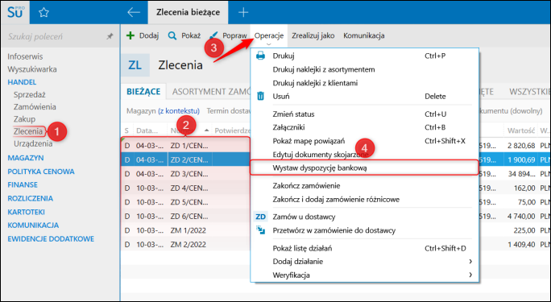
Task: Select the Zlecenia bieżące window tab
Action: pos(188,12)
